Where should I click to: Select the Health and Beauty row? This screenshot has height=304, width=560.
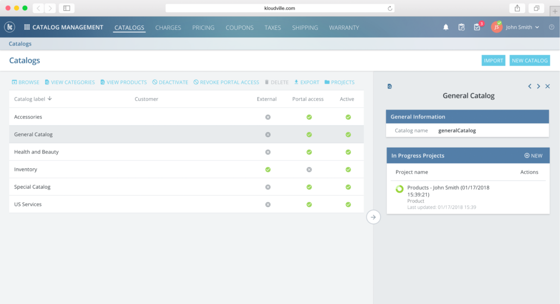pyautogui.click(x=186, y=152)
